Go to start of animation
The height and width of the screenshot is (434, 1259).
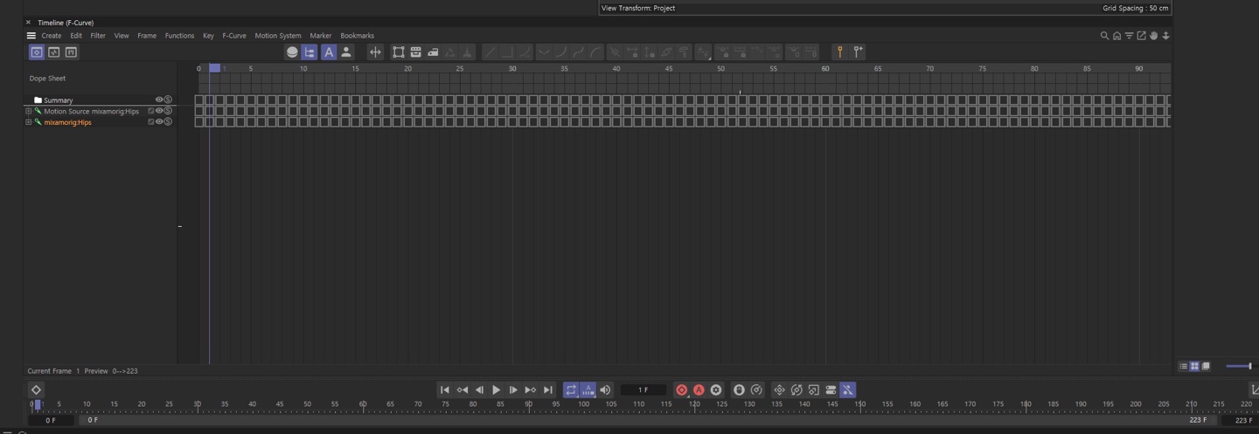click(x=444, y=390)
